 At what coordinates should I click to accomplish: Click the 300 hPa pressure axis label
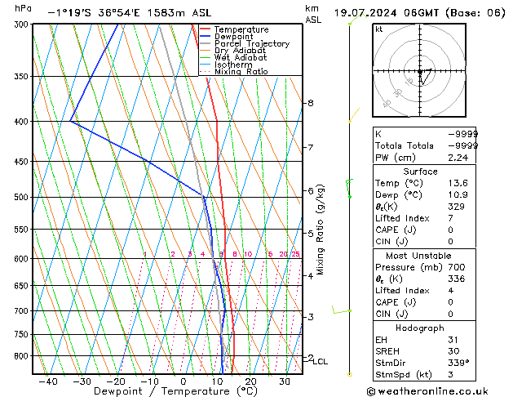point(21,25)
